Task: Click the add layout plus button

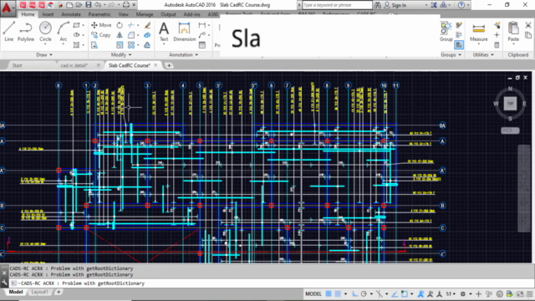Action: (x=59, y=292)
